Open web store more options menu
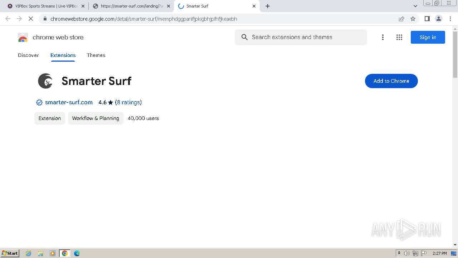This screenshot has width=458, height=258. (x=383, y=37)
